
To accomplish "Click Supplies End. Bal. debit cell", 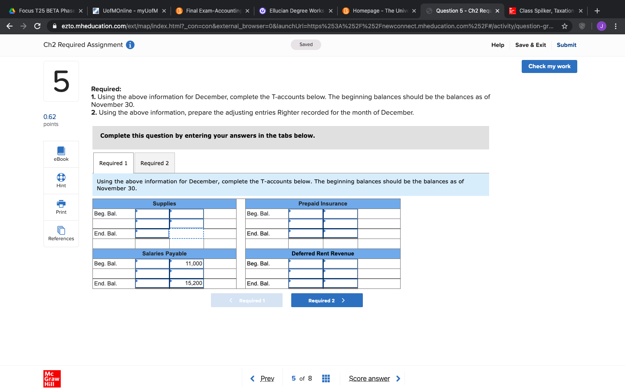I will tap(152, 234).
